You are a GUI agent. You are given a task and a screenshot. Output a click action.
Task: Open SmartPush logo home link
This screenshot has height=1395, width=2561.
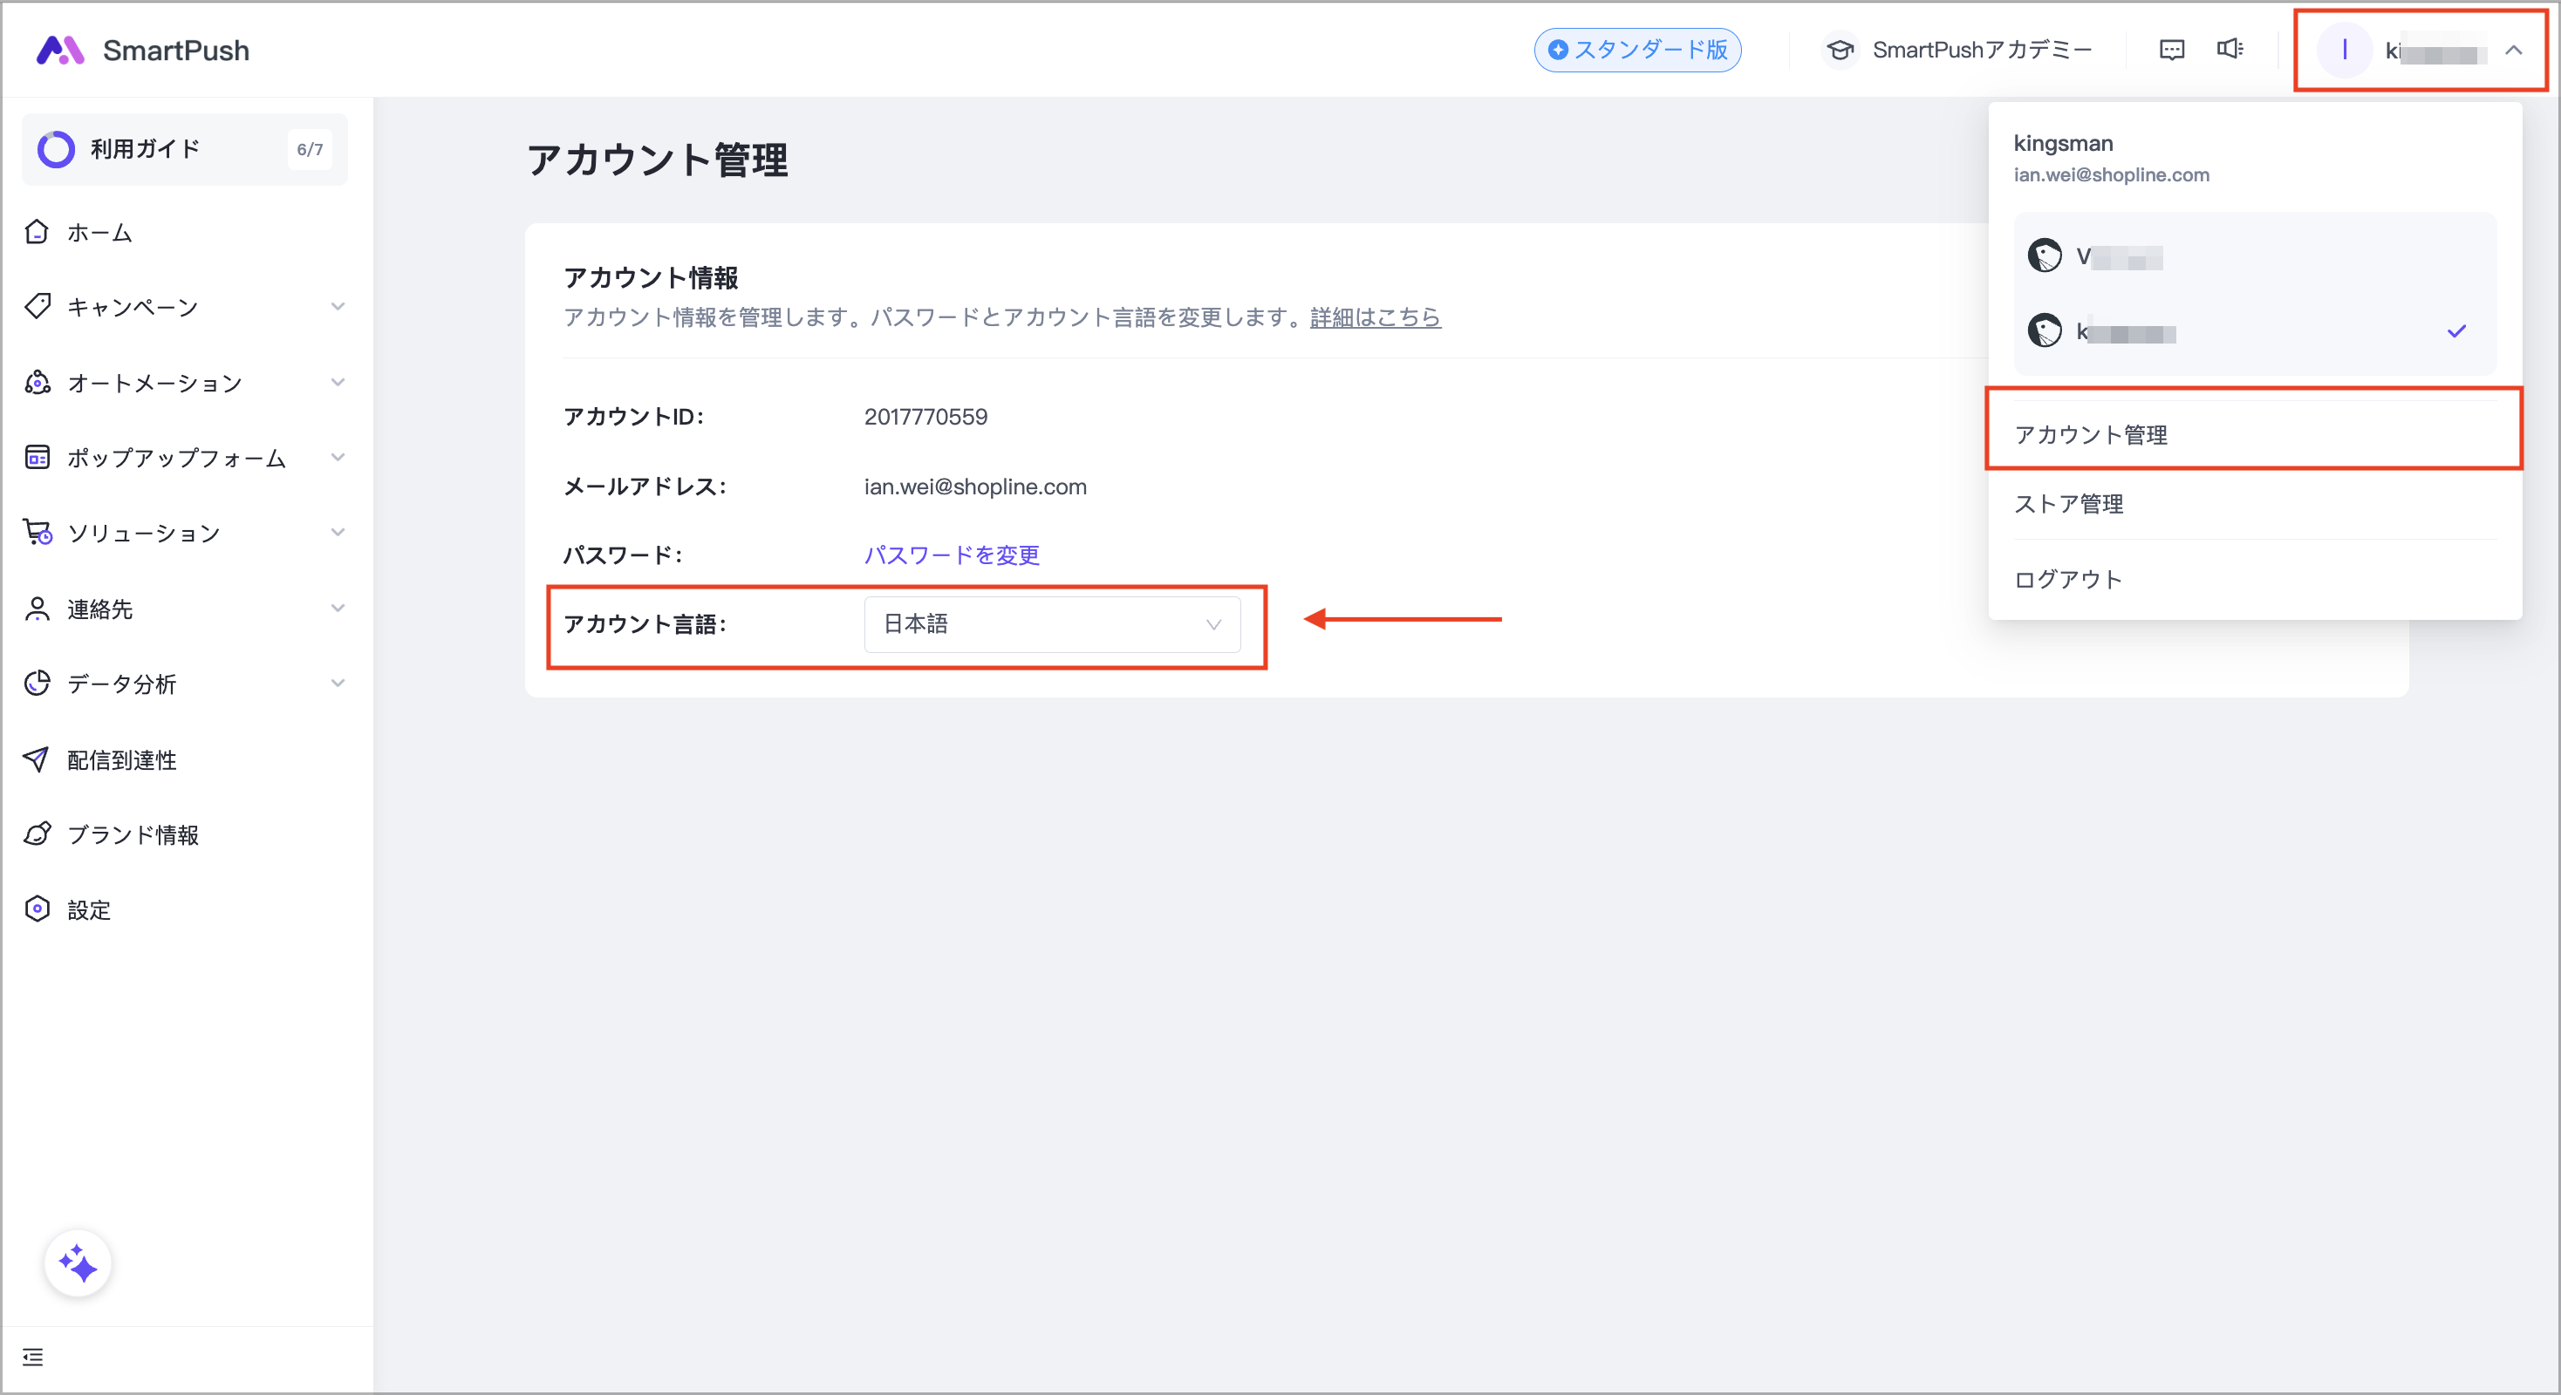[x=144, y=50]
